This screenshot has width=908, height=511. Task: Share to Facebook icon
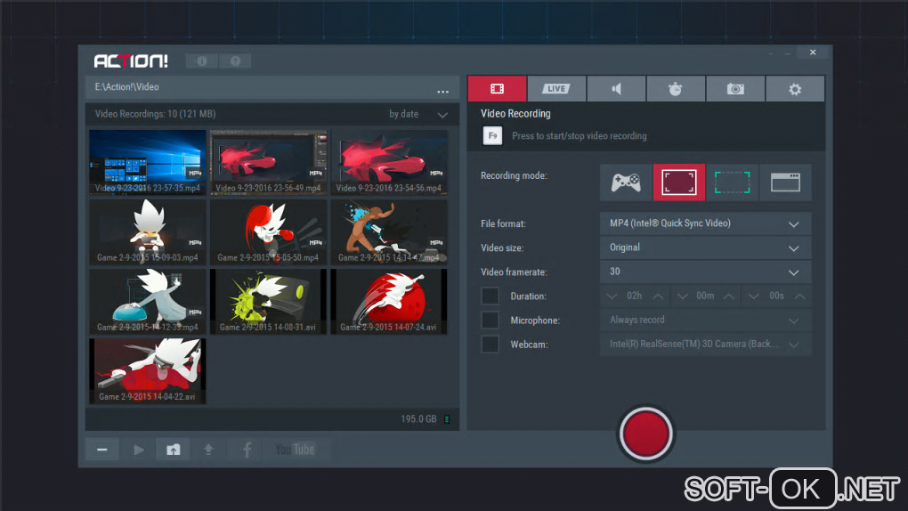[247, 450]
